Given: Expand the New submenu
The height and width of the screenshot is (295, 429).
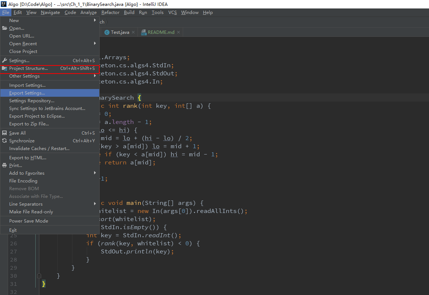Looking at the screenshot, I should point(95,21).
